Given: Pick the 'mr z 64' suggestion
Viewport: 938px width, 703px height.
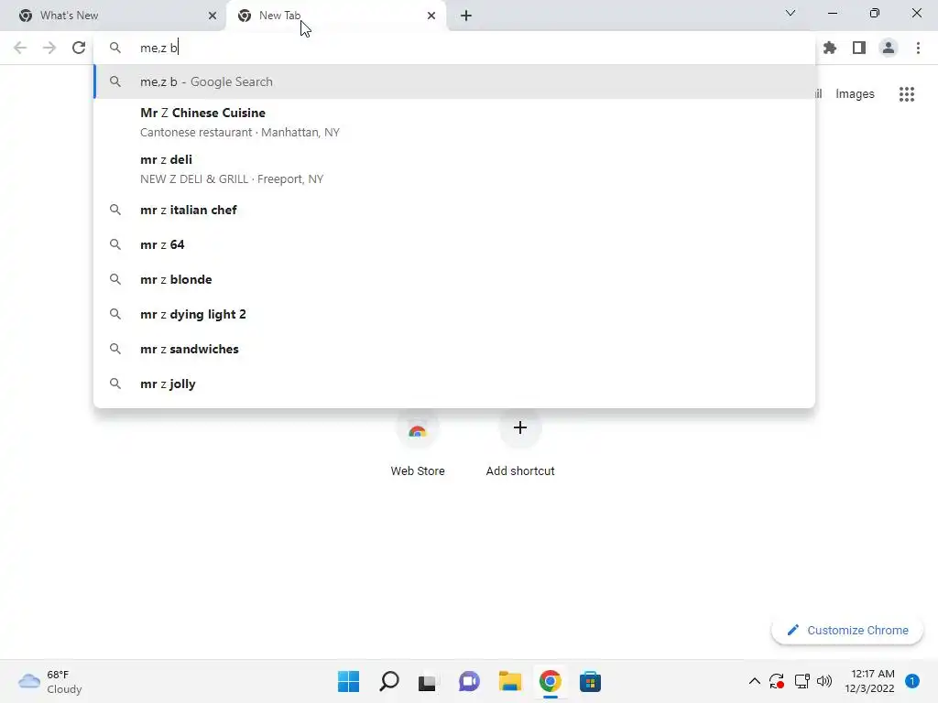Looking at the screenshot, I should click(x=454, y=244).
